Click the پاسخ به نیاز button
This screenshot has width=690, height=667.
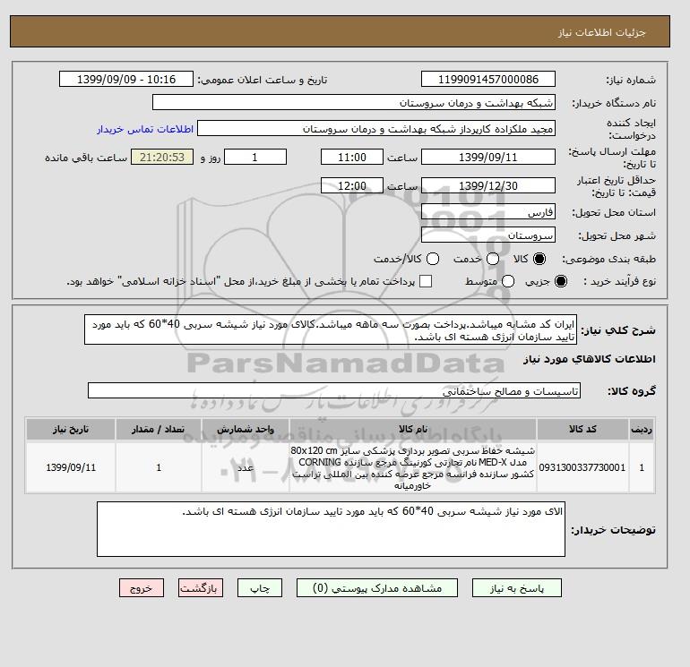click(517, 588)
